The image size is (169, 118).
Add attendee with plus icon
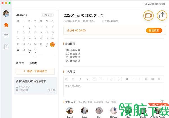[163, 102]
